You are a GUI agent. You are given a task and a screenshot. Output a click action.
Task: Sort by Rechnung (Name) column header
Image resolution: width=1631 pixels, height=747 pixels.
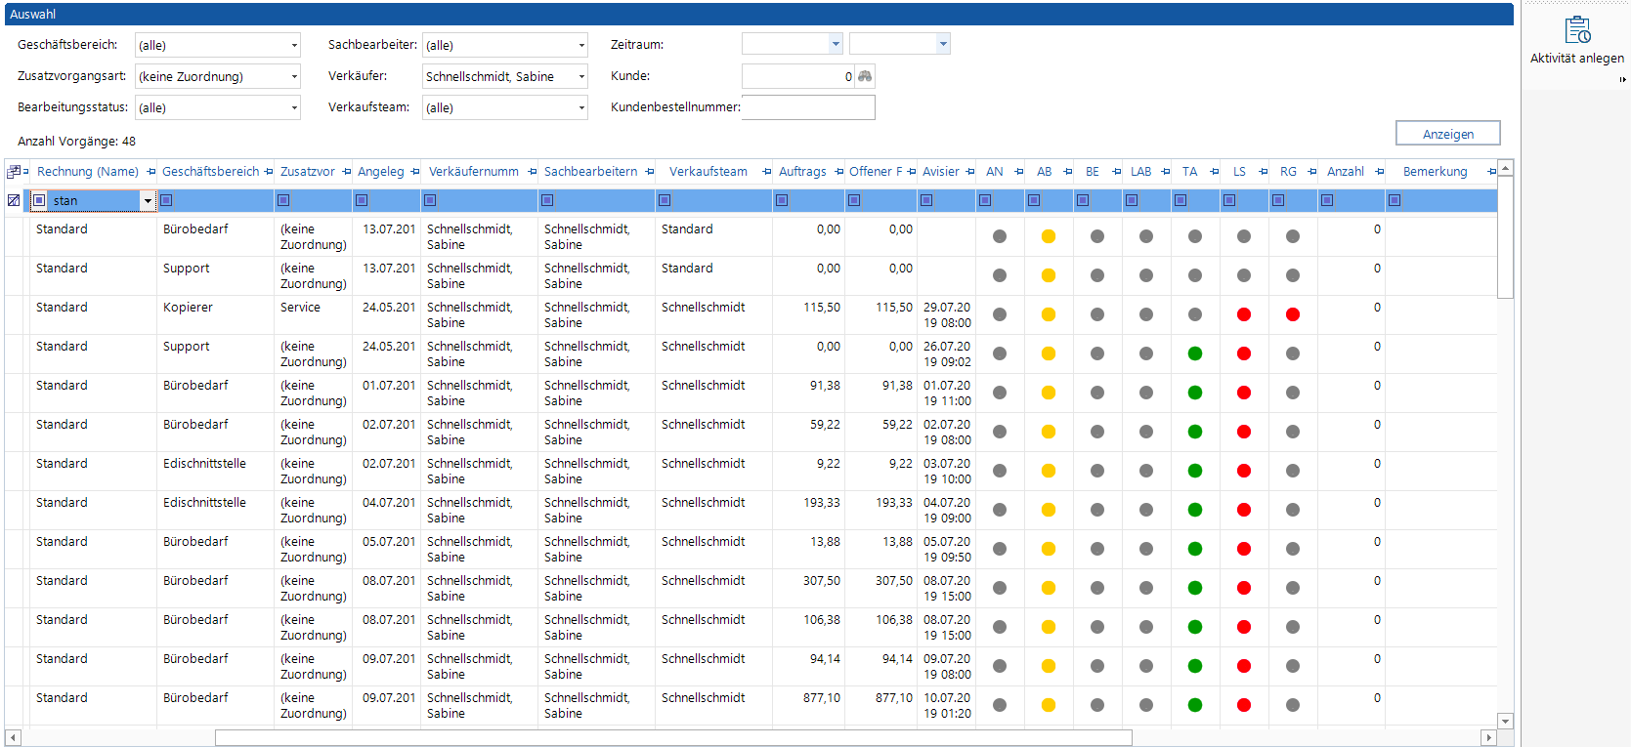[88, 172]
